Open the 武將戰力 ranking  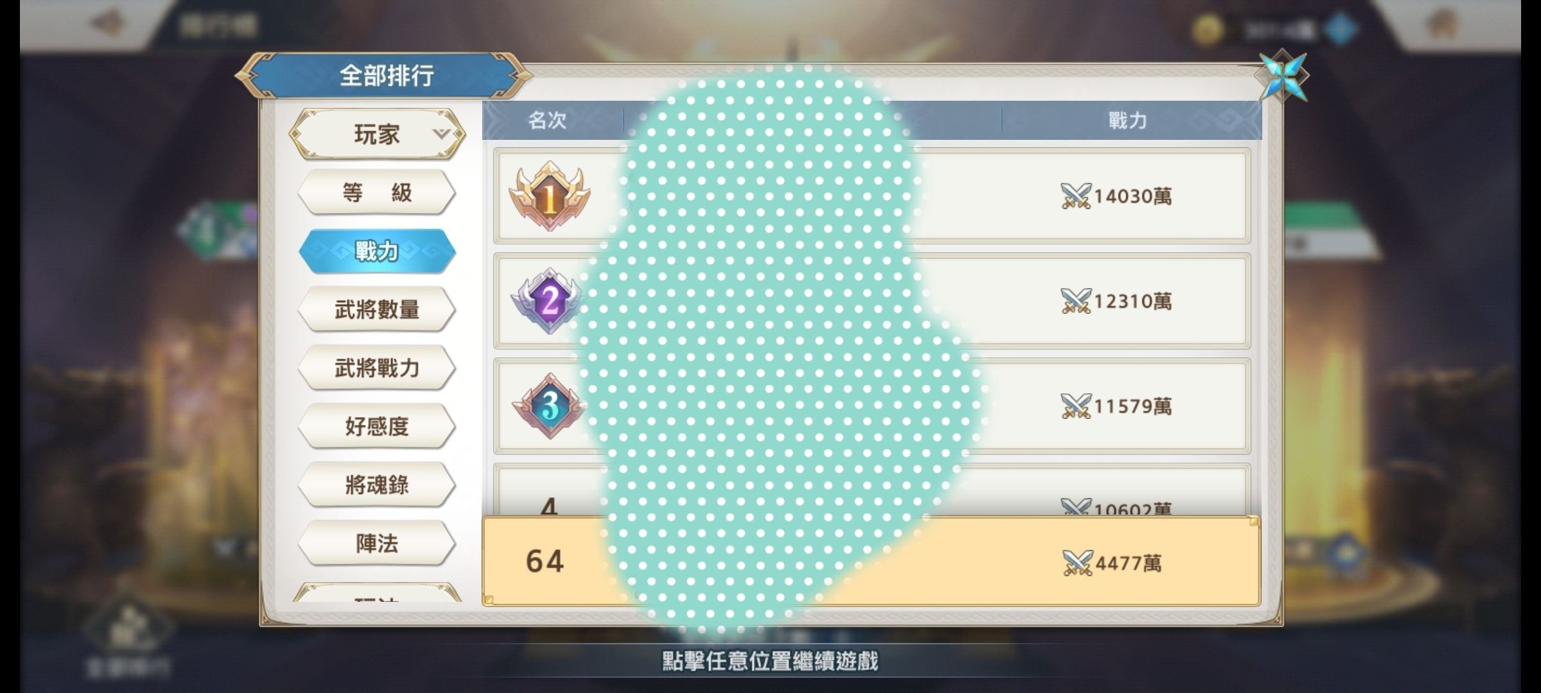point(378,368)
